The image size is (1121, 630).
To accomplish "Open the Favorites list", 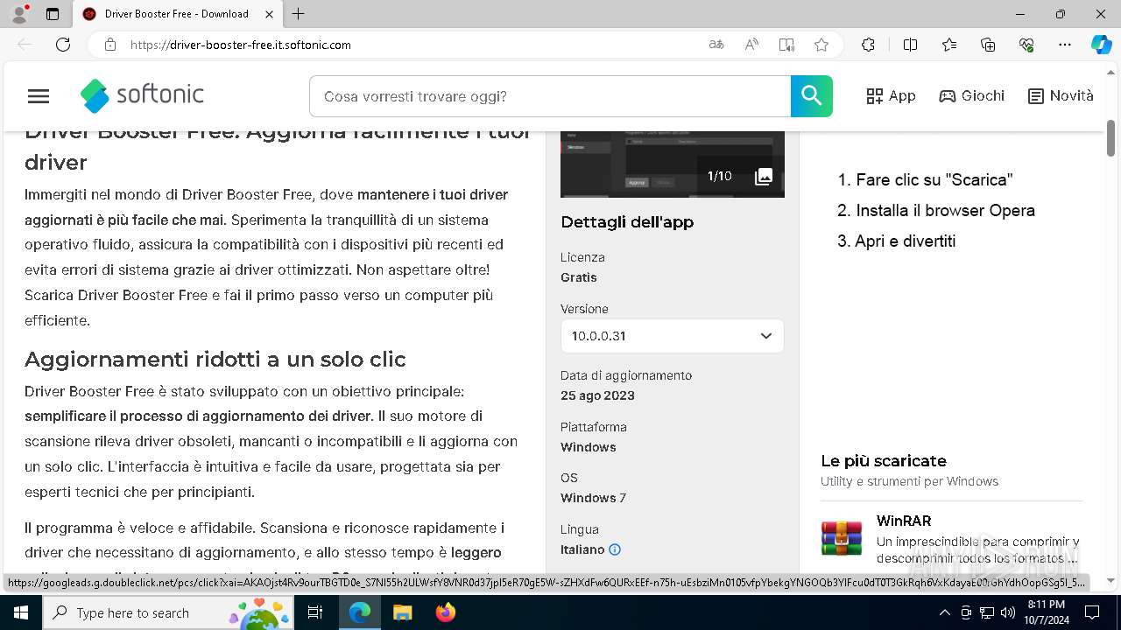I will 949,45.
